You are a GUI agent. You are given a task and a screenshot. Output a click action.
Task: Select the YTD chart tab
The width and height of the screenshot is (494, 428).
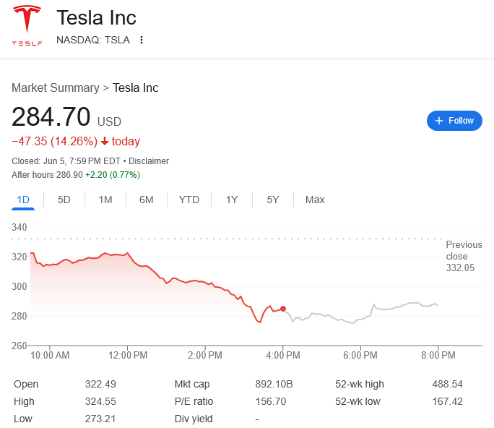(x=188, y=200)
